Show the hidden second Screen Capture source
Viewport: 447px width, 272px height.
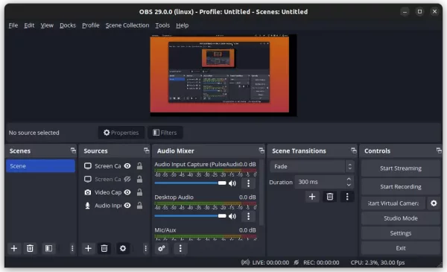tap(127, 179)
